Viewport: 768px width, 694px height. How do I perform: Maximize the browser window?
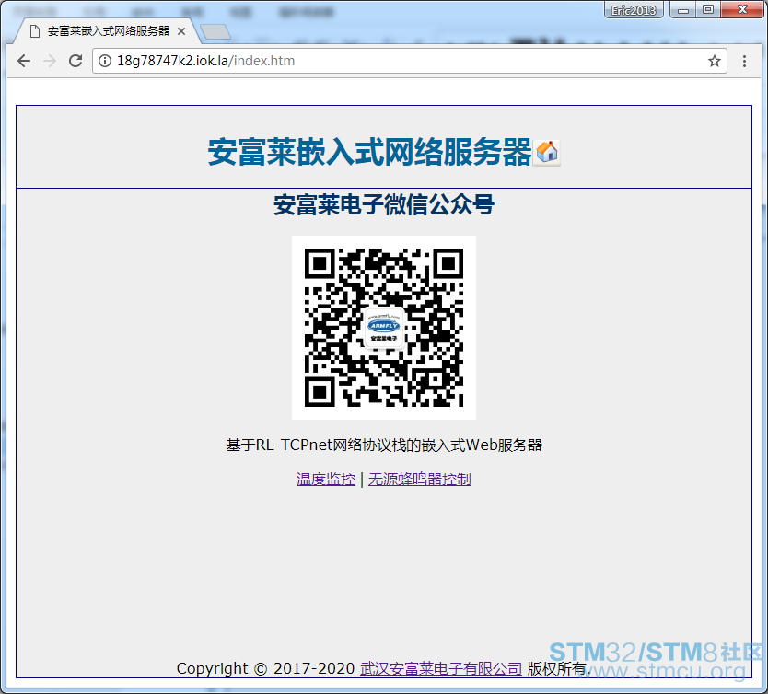coord(708,9)
